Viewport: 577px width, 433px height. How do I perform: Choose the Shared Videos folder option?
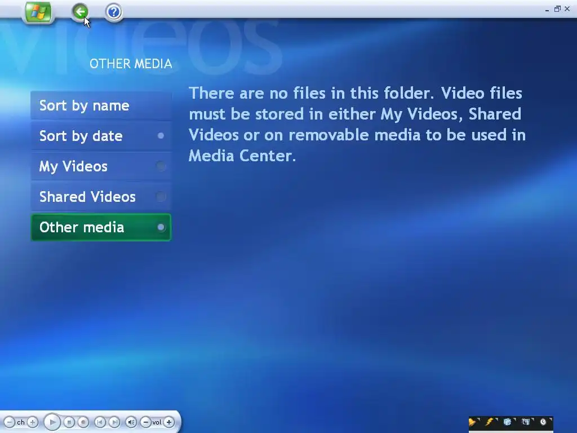[x=101, y=197]
